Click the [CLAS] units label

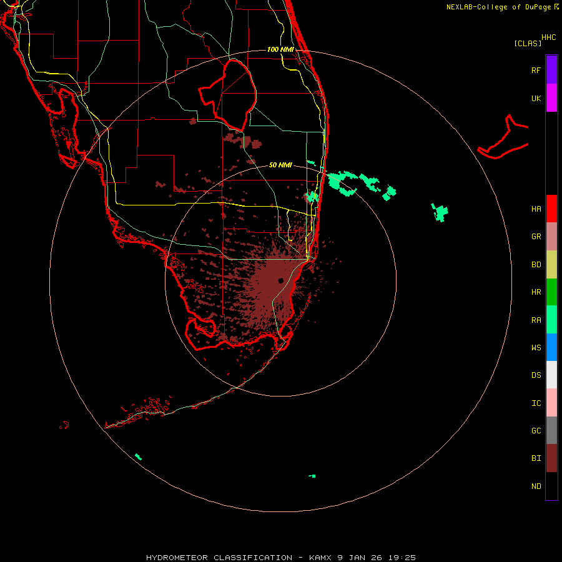(x=528, y=43)
